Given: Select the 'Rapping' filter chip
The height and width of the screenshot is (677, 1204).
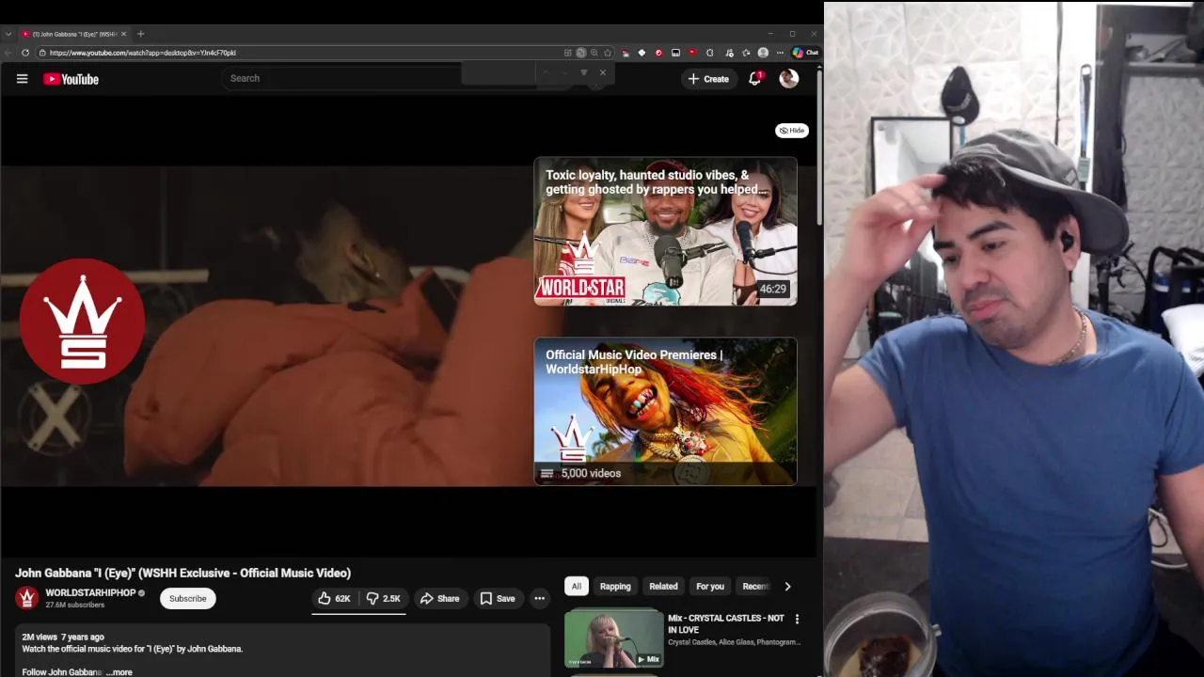Looking at the screenshot, I should 615,587.
